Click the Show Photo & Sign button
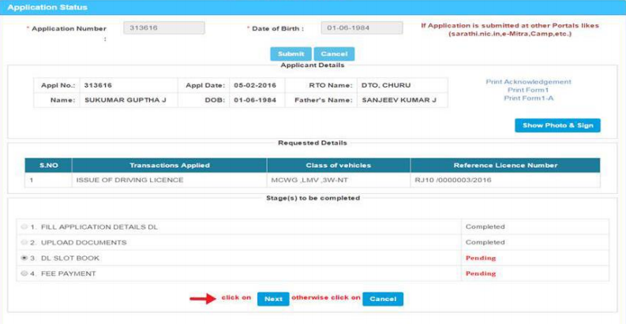This screenshot has height=324, width=626. (x=558, y=125)
